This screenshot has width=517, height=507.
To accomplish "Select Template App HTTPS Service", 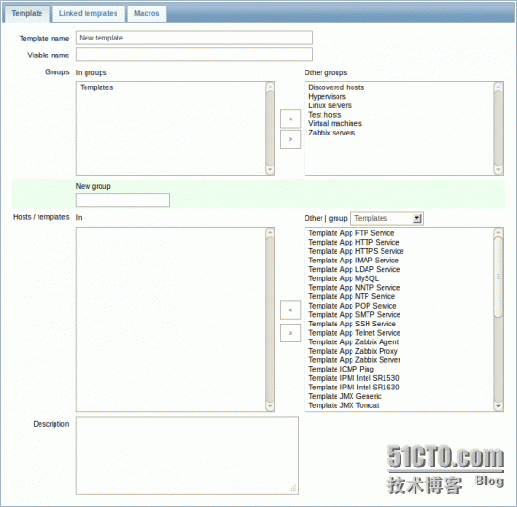I will point(356,251).
